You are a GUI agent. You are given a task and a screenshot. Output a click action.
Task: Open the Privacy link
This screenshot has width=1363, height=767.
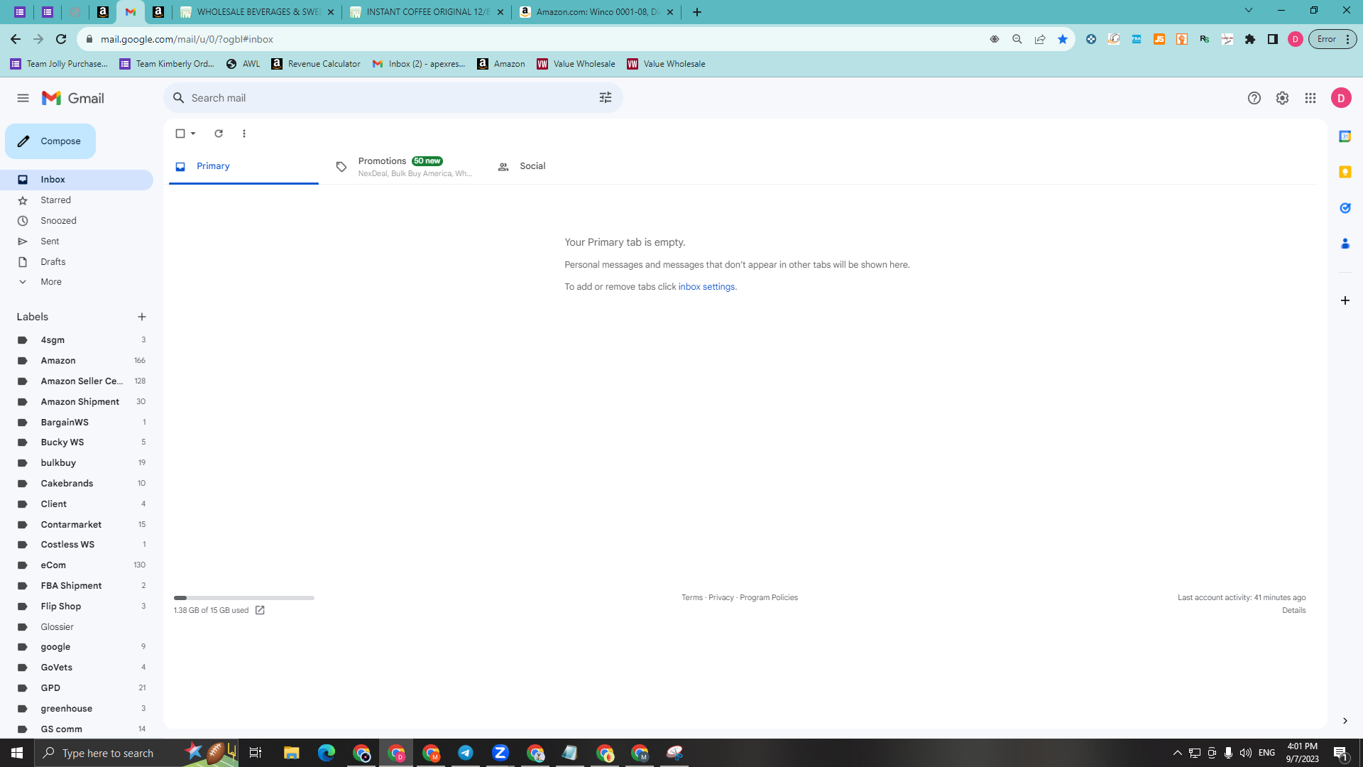721,598
